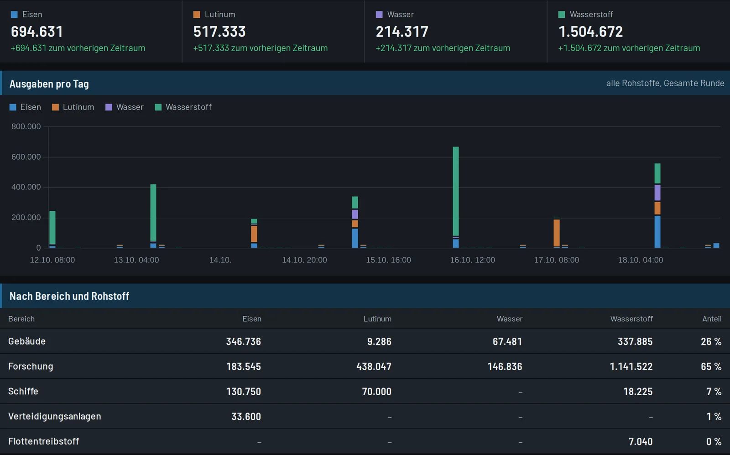Click the Wasserstoff total value 1.504.672
730x455 pixels.
click(x=591, y=31)
